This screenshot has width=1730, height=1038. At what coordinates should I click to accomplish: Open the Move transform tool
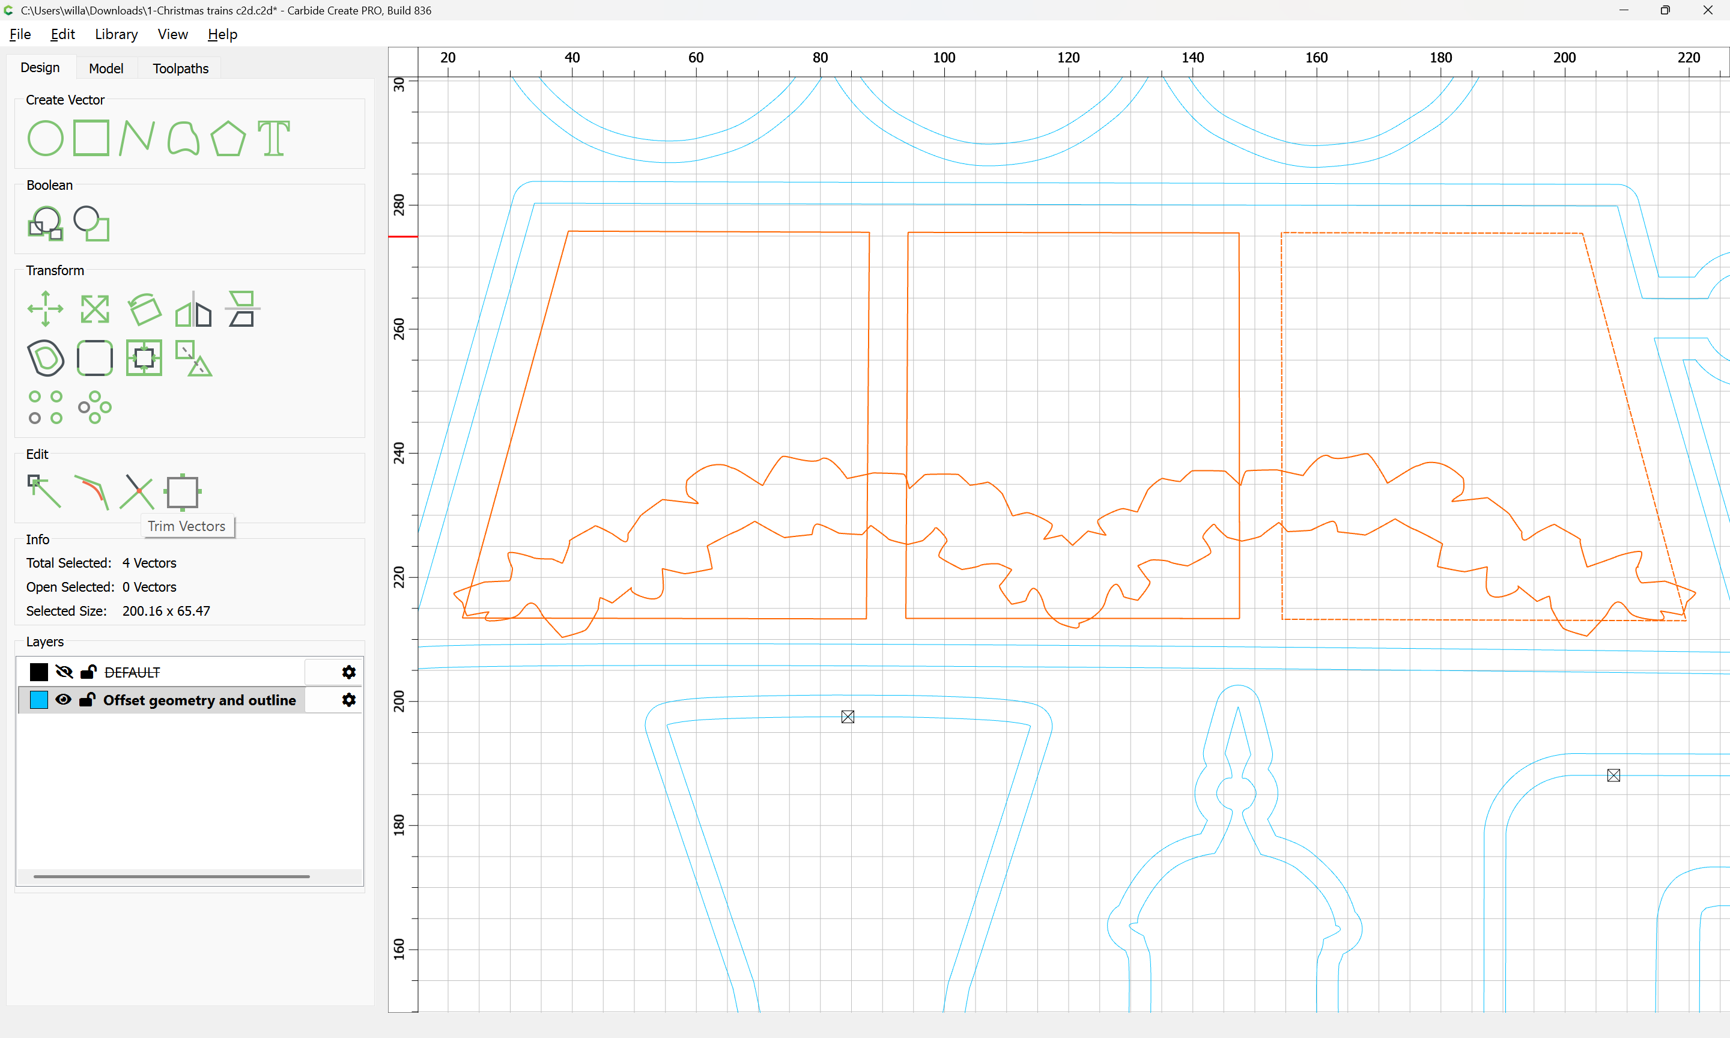(46, 309)
